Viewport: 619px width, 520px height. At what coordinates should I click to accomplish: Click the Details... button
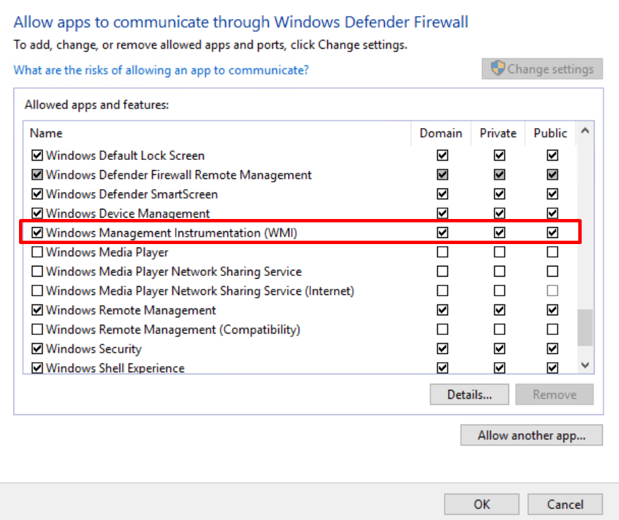pos(469,395)
